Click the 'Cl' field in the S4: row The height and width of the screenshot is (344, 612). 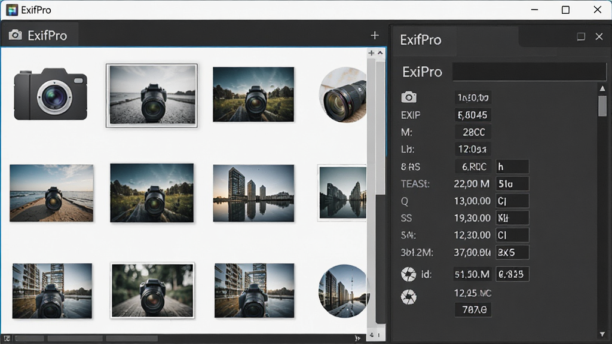[512, 235]
